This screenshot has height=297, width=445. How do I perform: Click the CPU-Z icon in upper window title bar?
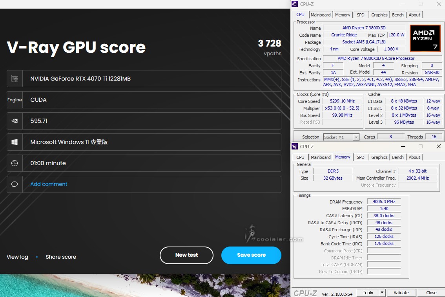pyautogui.click(x=295, y=4)
